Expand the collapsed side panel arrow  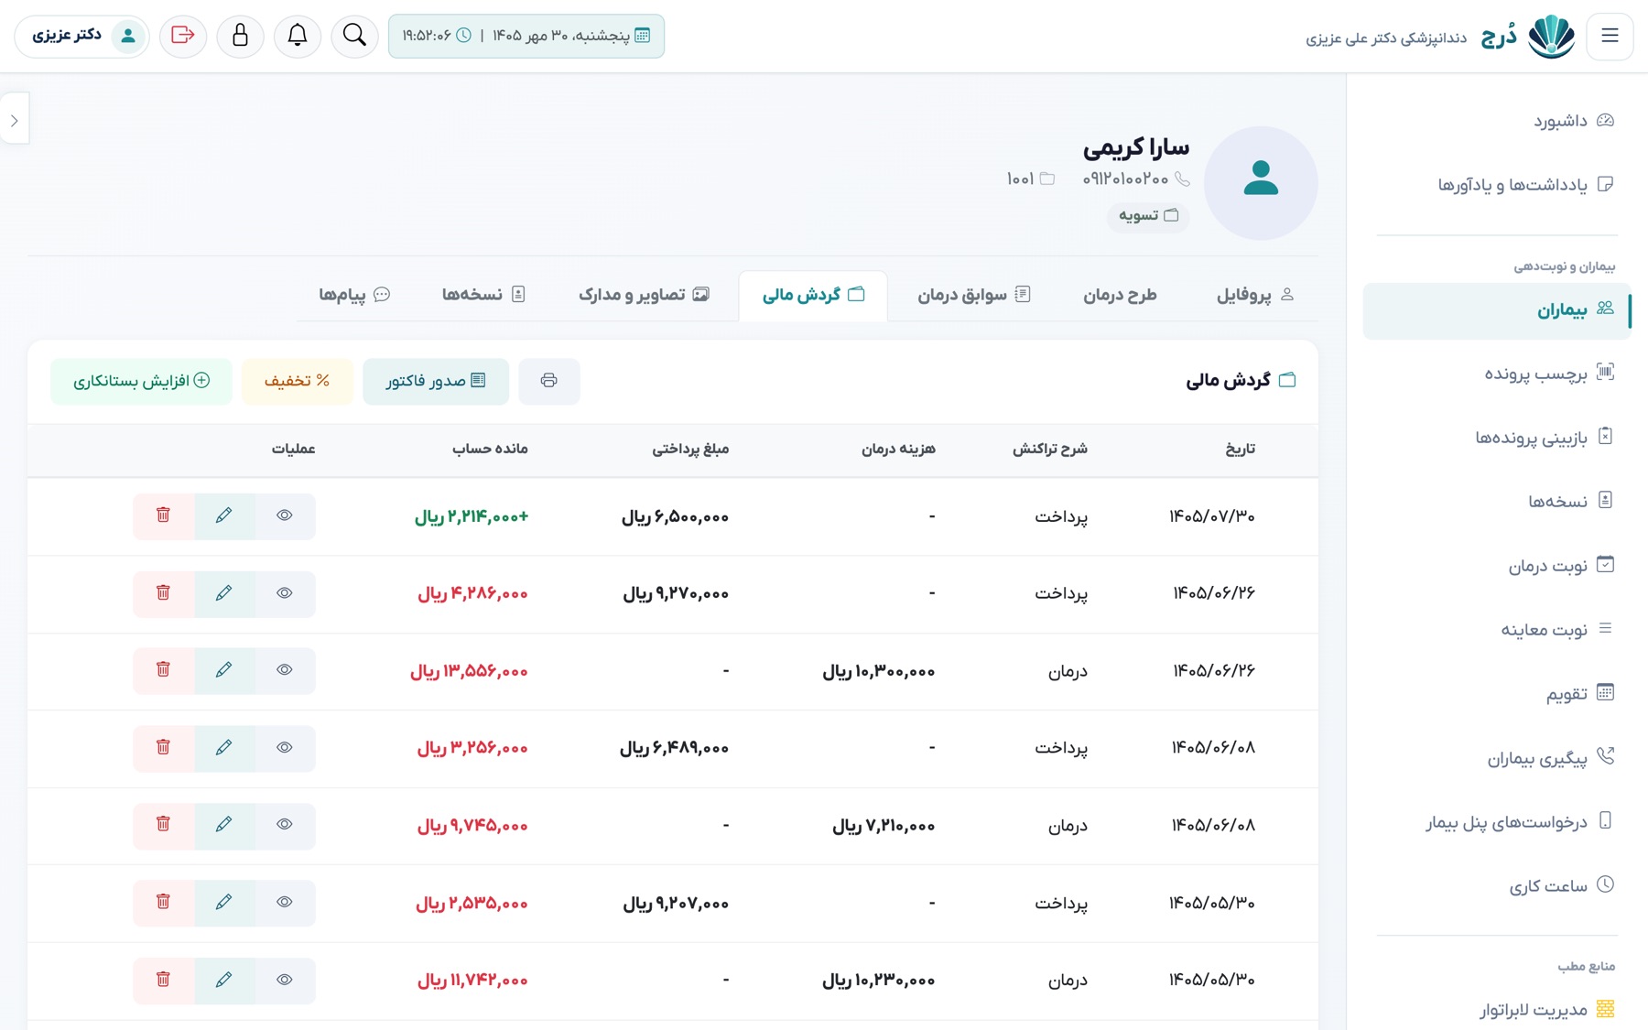15,120
